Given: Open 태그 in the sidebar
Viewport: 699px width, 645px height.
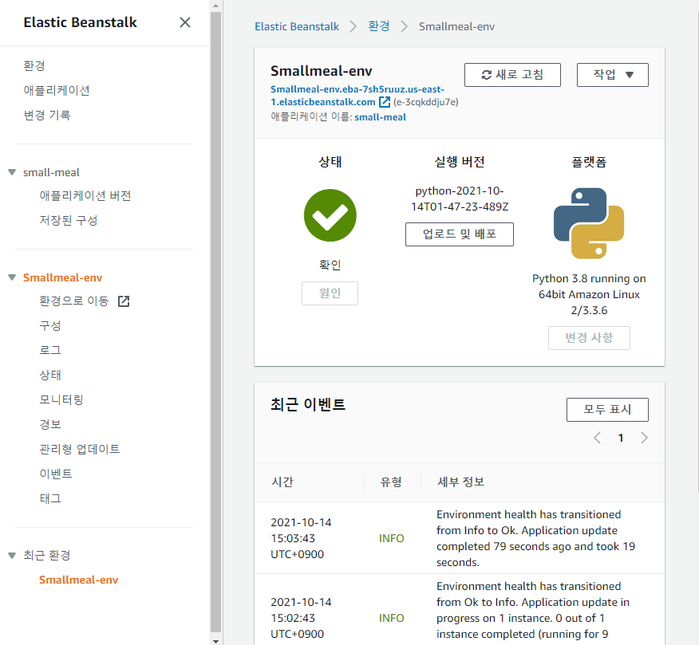Looking at the screenshot, I should tap(50, 498).
